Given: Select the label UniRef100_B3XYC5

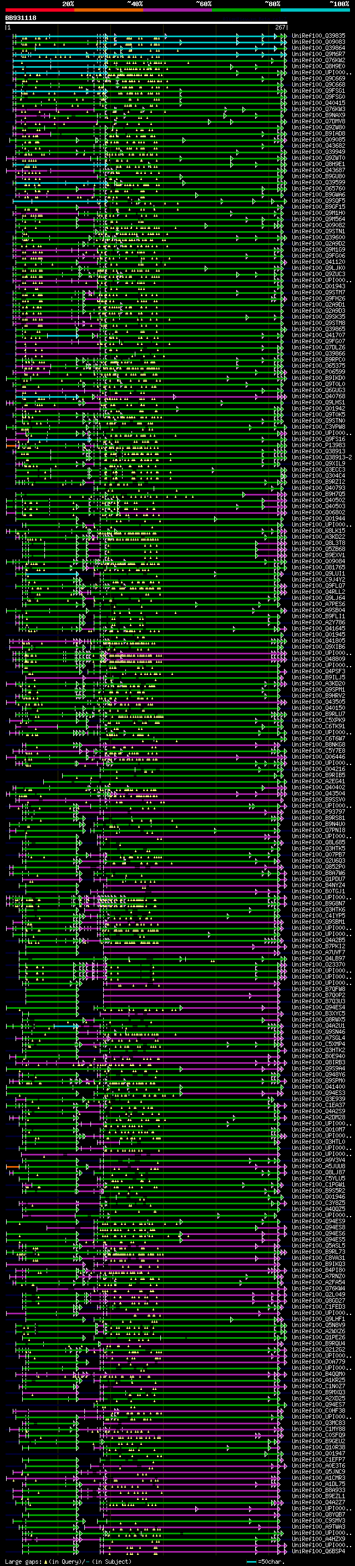Looking at the screenshot, I should tap(318, 1013).
